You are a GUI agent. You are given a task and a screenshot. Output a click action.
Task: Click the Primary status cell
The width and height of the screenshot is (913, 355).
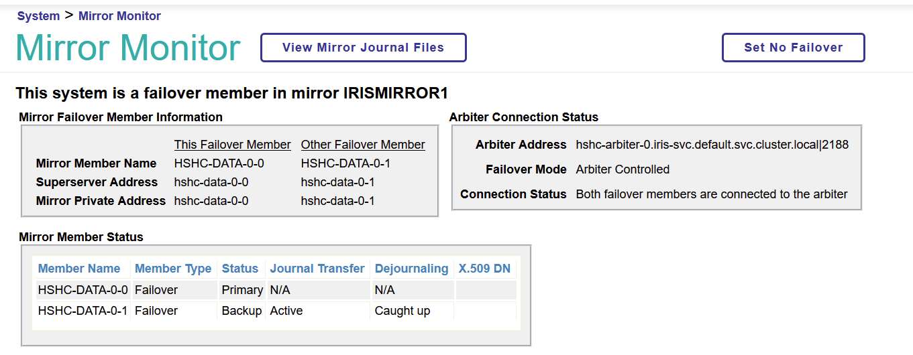[242, 290]
